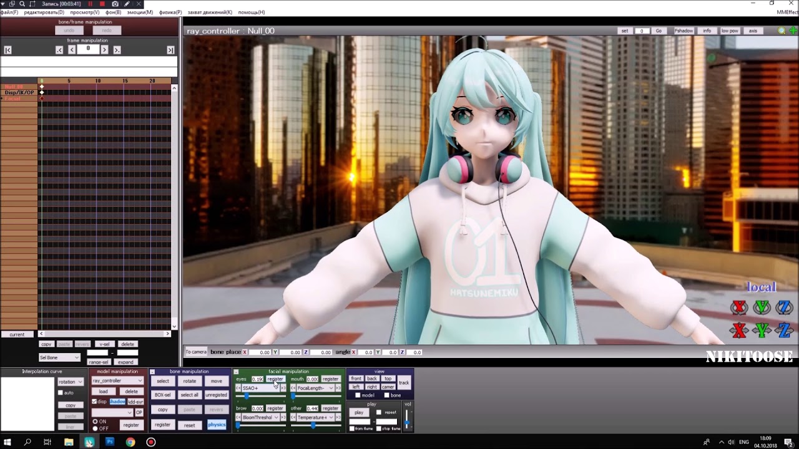Jump to the last frame
Image resolution: width=799 pixels, height=449 pixels.
coord(170,50)
